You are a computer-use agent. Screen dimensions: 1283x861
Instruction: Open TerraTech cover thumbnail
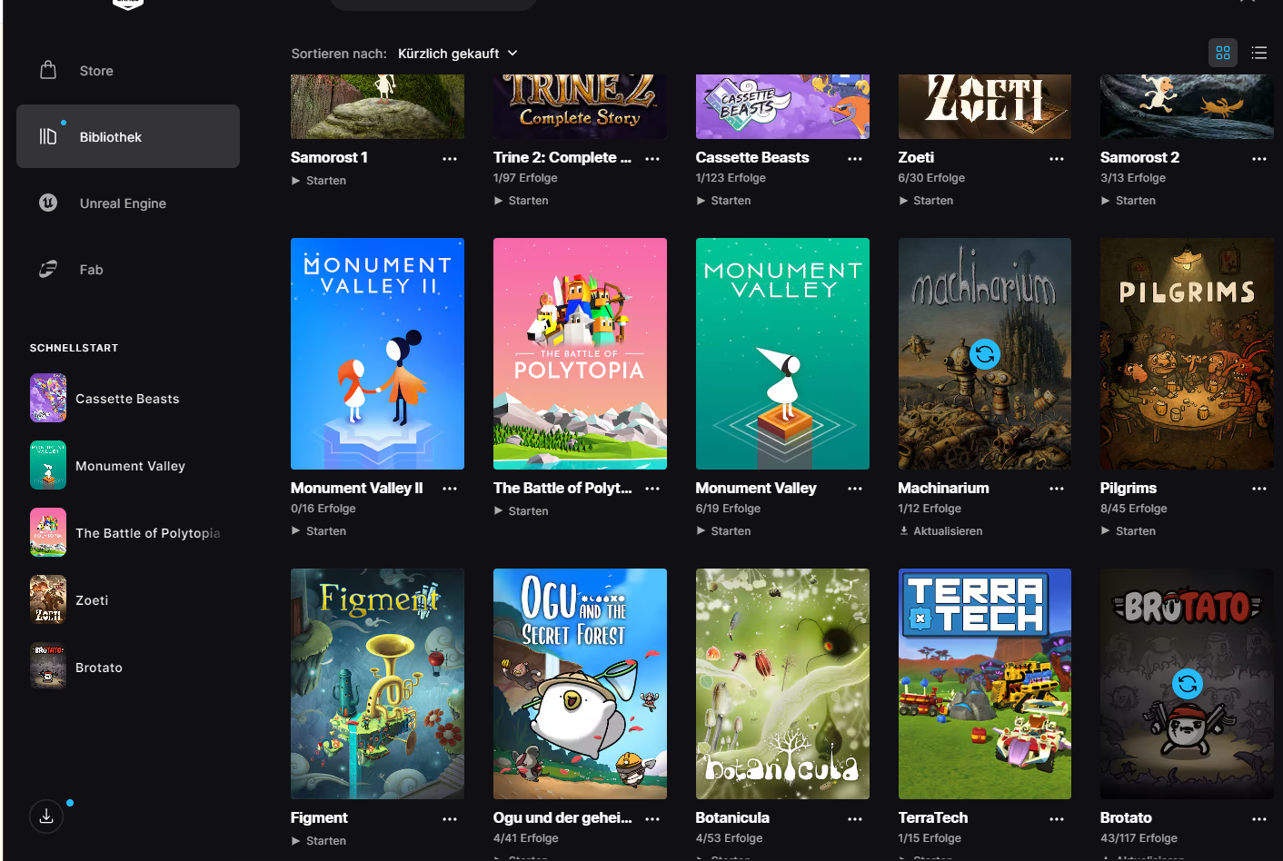tap(985, 684)
